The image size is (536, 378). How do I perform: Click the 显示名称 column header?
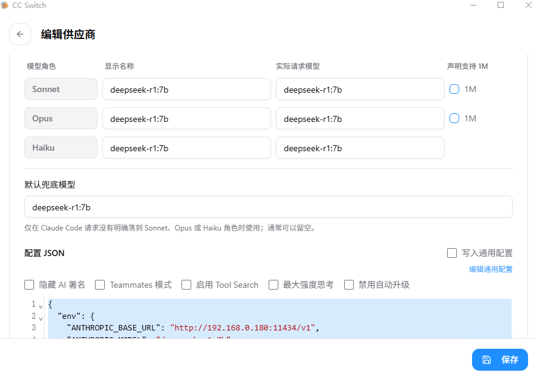pyautogui.click(x=119, y=66)
